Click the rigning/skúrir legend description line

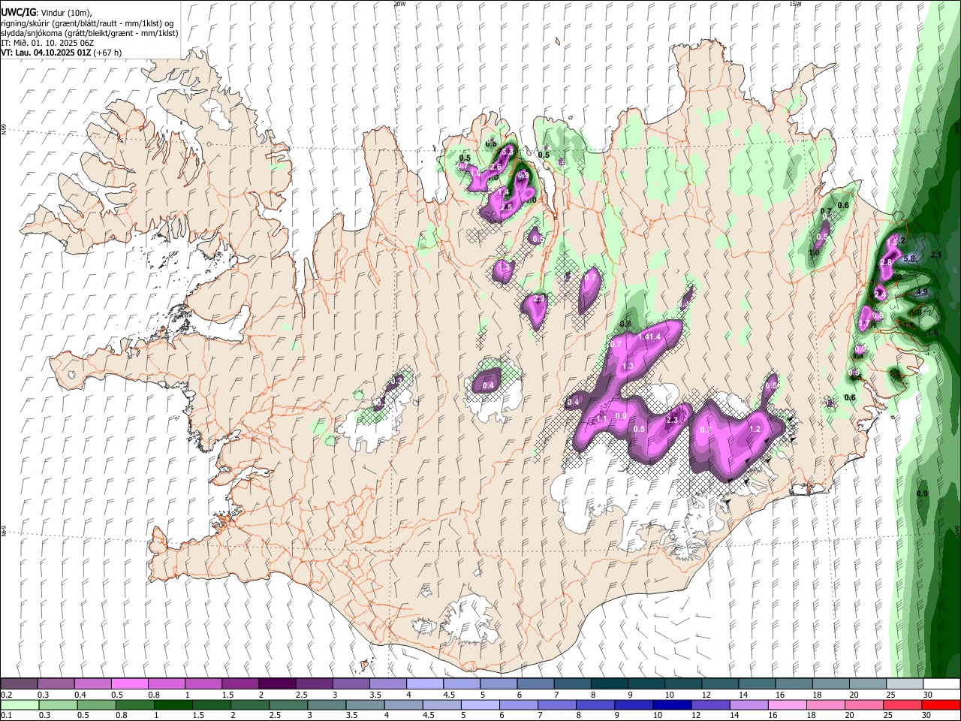(x=87, y=23)
